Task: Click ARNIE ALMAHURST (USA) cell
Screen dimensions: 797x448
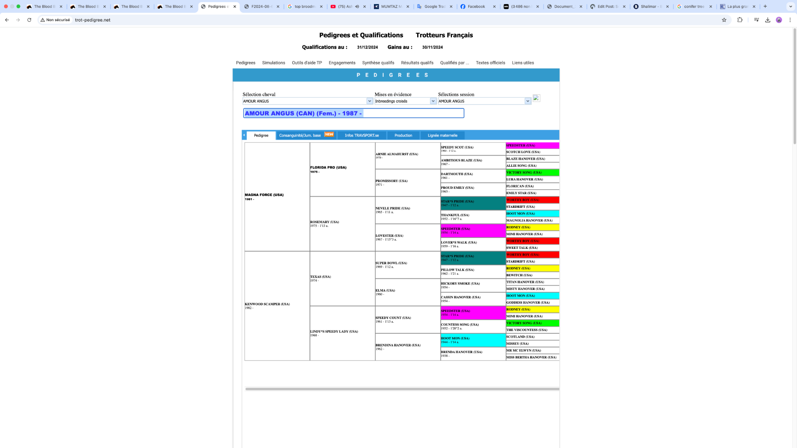Action: [408, 156]
